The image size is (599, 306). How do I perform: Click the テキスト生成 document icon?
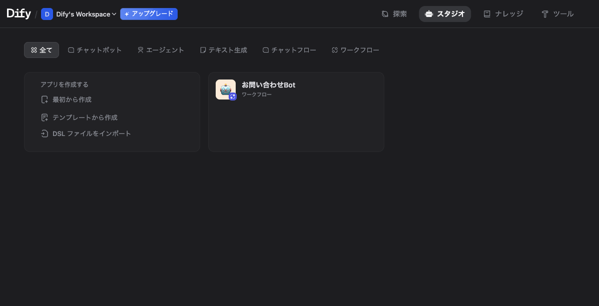coord(203,49)
